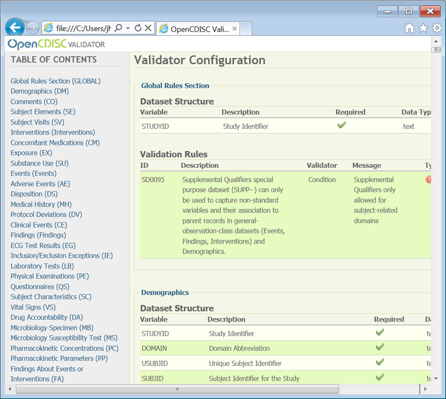Click Vital Signs (VS) link

(33, 307)
